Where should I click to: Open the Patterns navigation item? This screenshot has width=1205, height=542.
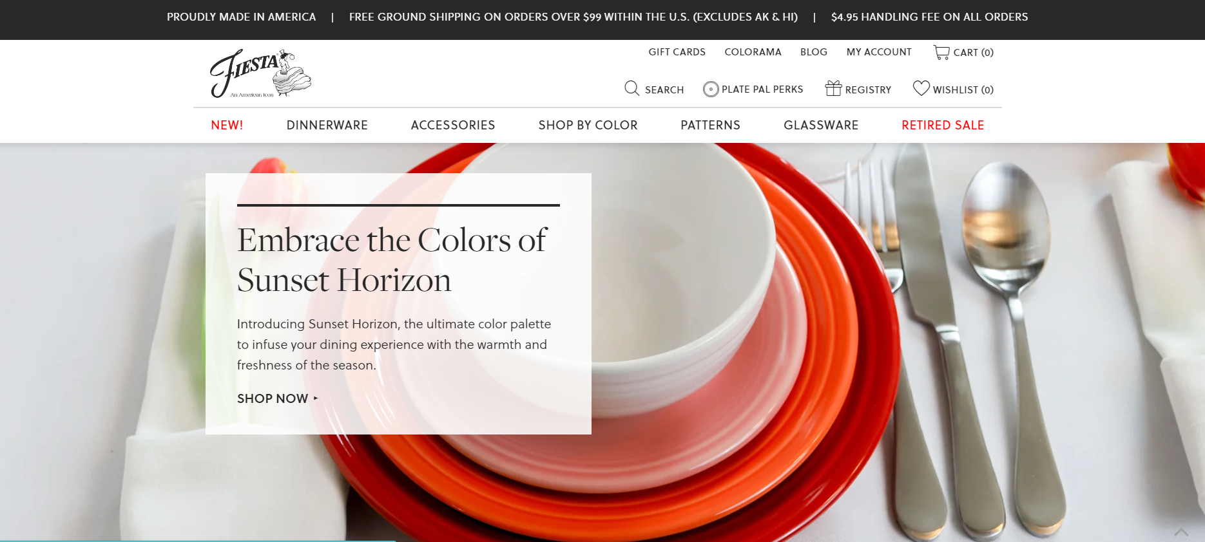click(x=711, y=125)
